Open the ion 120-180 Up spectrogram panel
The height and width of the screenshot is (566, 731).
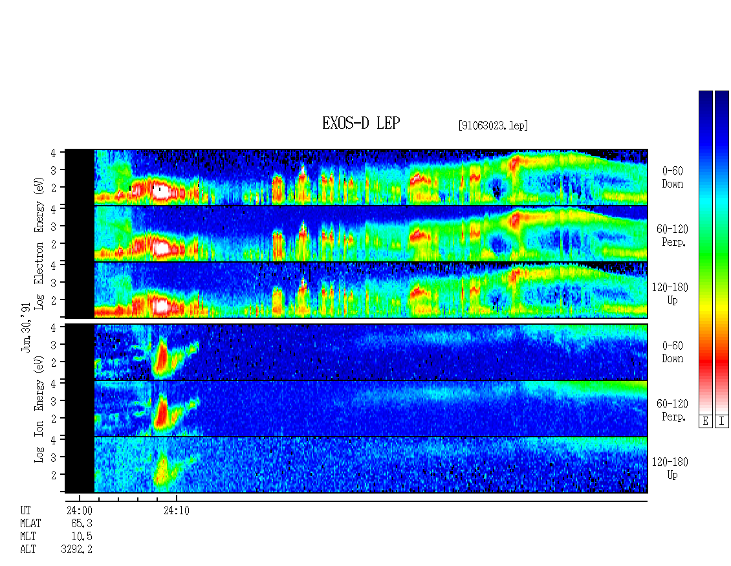(x=356, y=465)
